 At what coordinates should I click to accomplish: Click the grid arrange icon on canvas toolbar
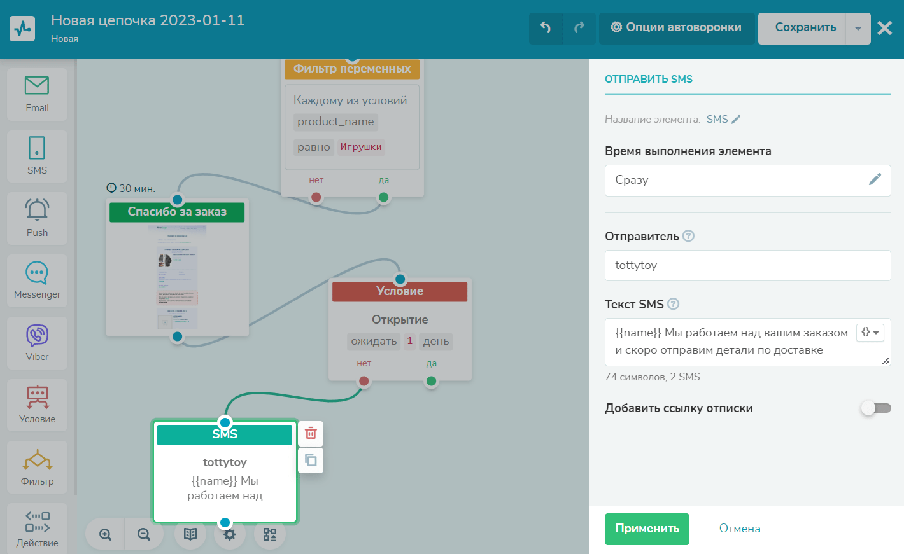point(270,534)
